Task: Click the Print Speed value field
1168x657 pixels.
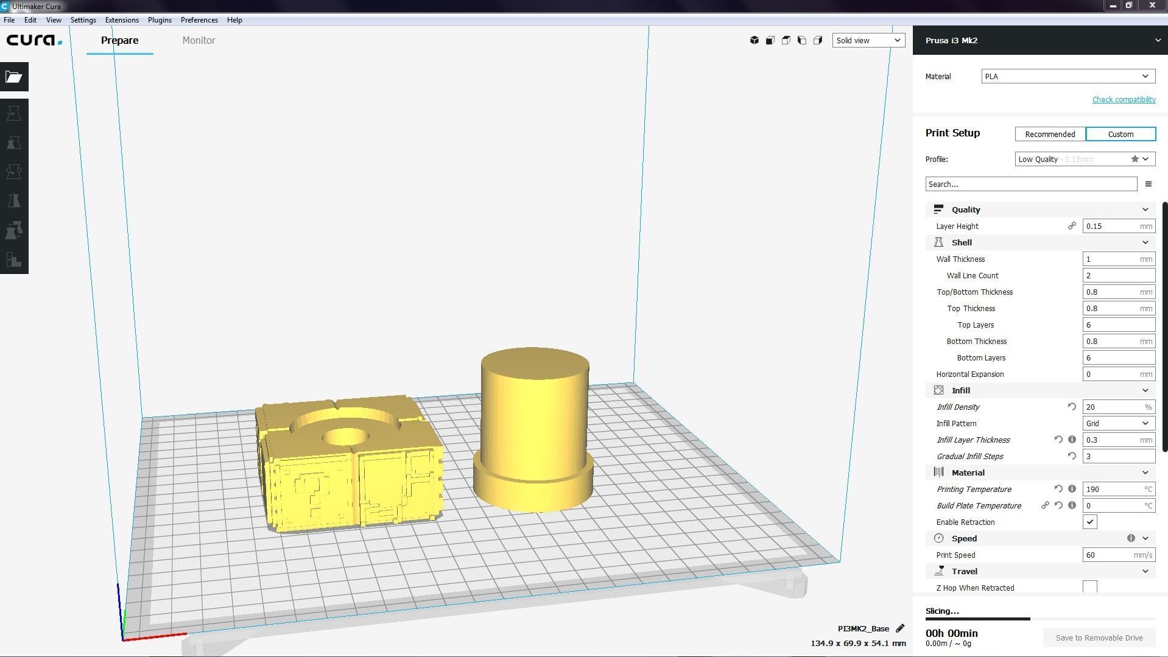Action: pyautogui.click(x=1119, y=555)
